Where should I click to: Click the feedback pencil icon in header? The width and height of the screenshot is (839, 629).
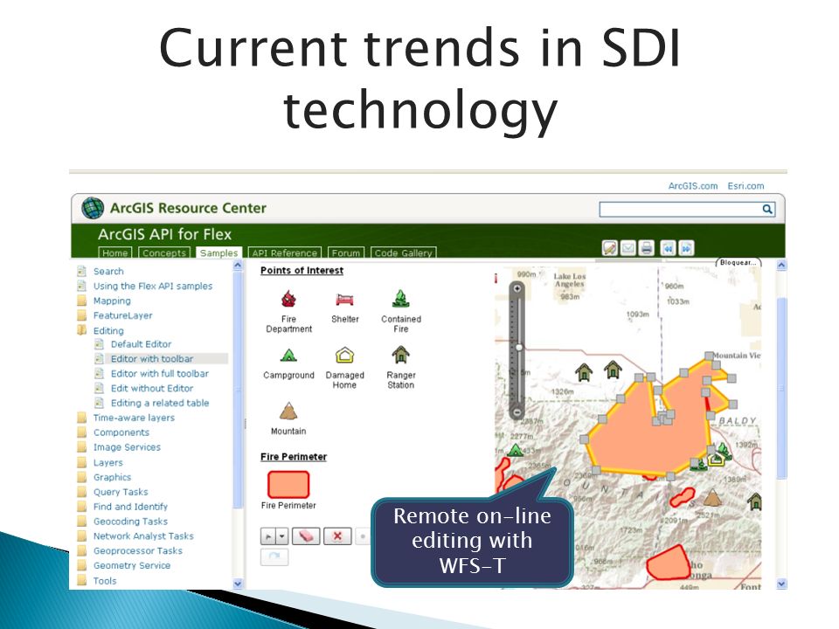[609, 247]
